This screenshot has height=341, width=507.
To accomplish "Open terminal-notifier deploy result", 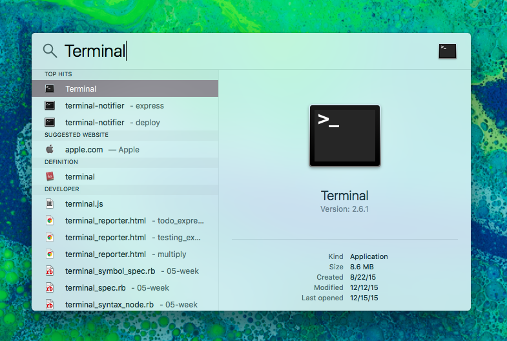I will pos(125,123).
